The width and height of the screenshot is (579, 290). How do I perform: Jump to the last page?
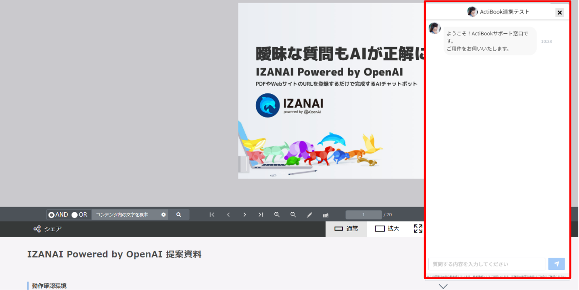tap(261, 215)
